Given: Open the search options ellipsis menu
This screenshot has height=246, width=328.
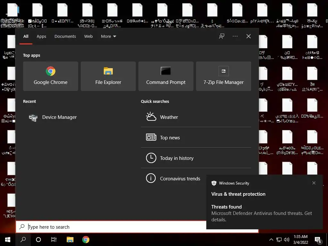Looking at the screenshot, I should [235, 36].
